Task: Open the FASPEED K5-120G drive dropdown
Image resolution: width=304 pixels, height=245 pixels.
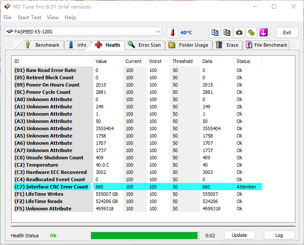Action: [83, 31]
